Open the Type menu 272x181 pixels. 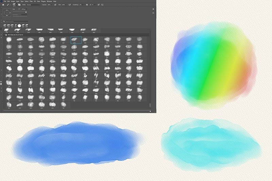[22, 1]
